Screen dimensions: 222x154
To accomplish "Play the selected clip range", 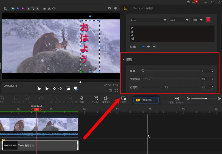I will click(47, 88).
